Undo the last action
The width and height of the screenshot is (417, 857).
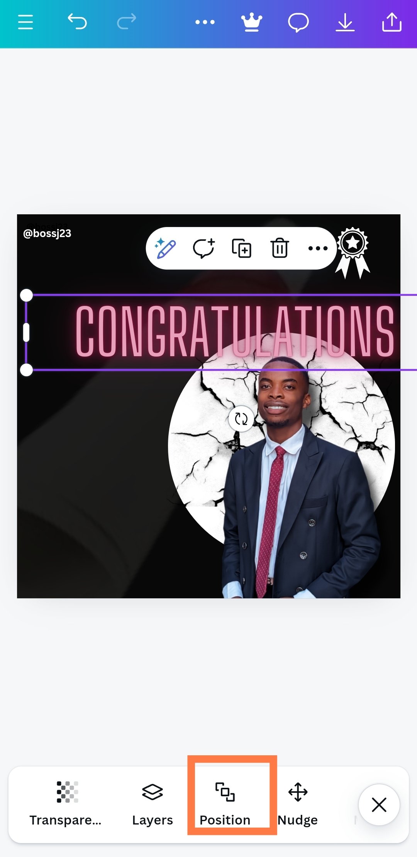(x=77, y=21)
